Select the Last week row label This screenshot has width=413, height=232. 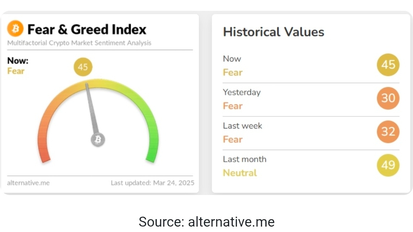pos(242,126)
